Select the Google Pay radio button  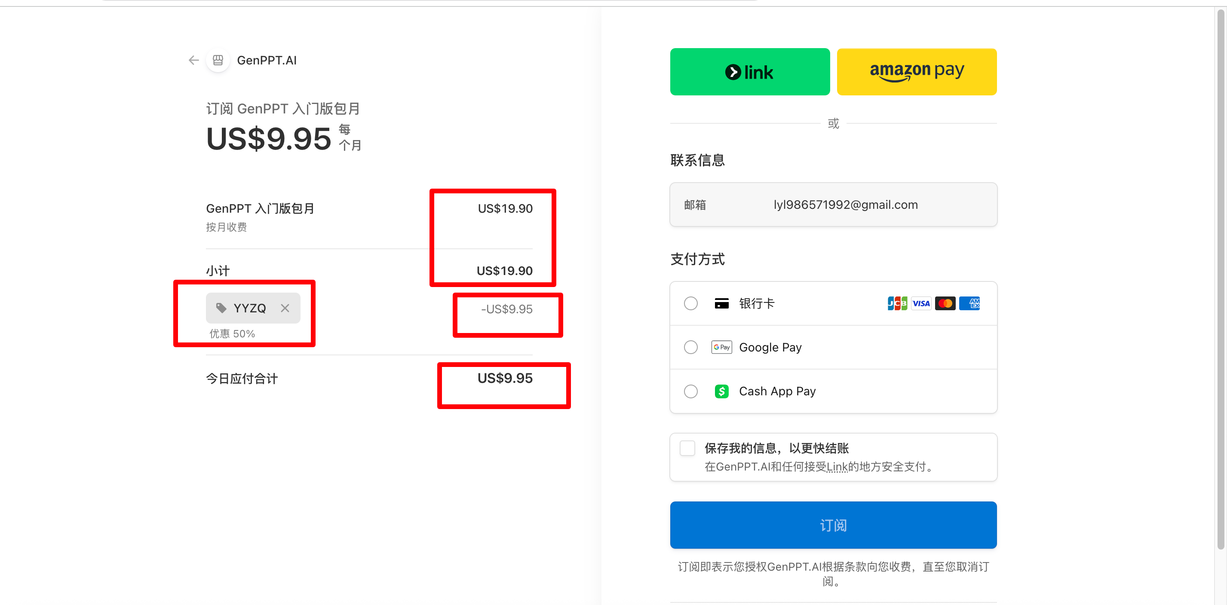[690, 347]
